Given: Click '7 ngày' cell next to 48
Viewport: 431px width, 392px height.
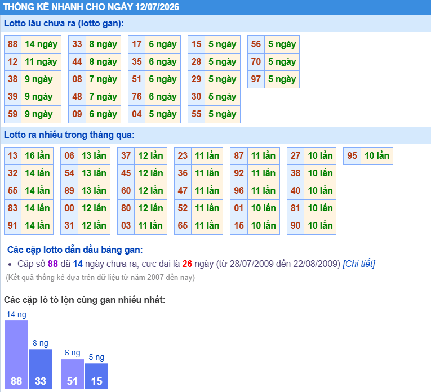Looking at the screenshot, I should point(103,97).
